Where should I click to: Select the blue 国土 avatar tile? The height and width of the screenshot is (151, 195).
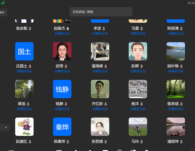(24, 51)
